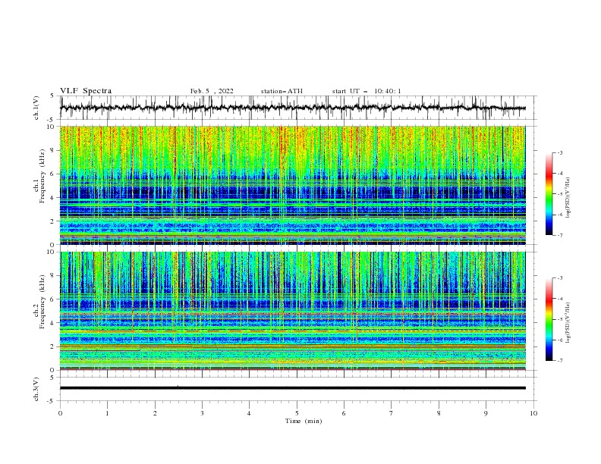This screenshot has height=464, width=601.
Task: Click the ch.1 voltage waveform trace
Action: pyautogui.click(x=292, y=108)
